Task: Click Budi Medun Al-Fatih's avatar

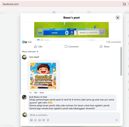Action: coord(24,97)
